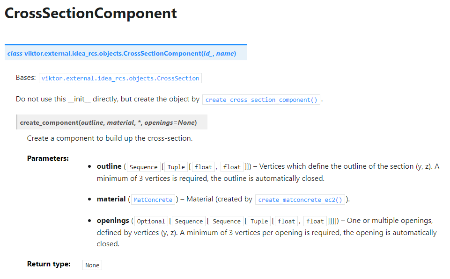450x279 pixels.
Task: Click the create_component method signature
Action: click(x=108, y=122)
